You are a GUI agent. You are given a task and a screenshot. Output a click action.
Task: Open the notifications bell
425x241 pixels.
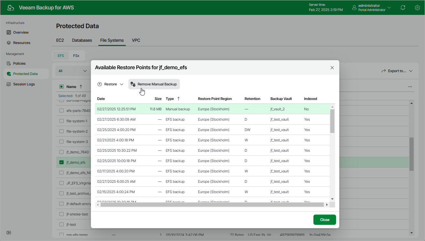(403, 7)
